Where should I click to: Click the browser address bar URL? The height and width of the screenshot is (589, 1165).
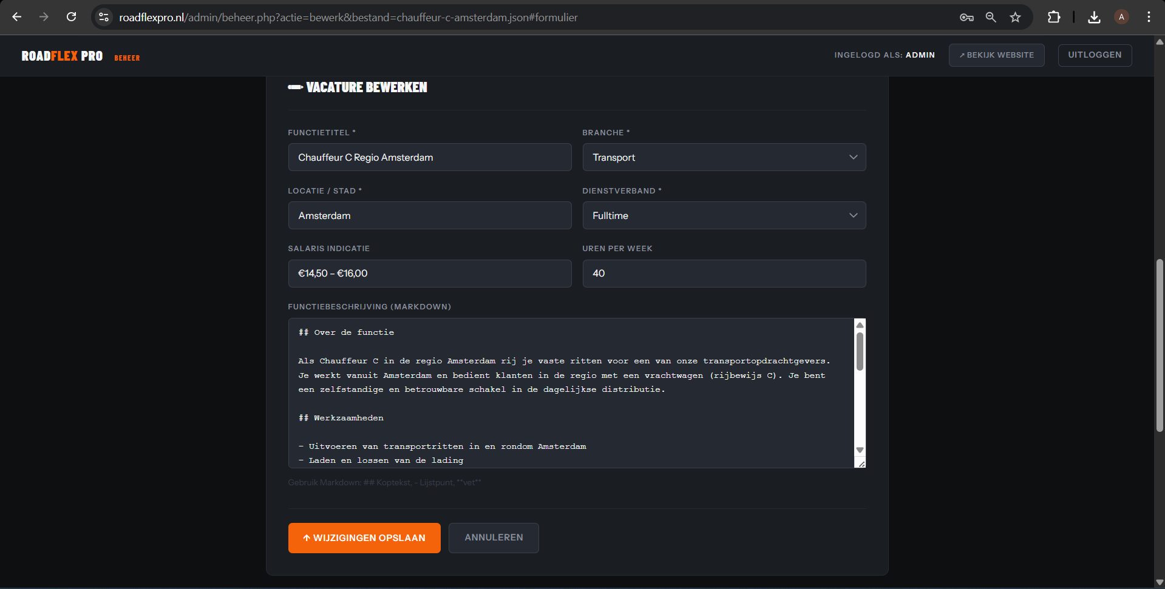pos(348,18)
